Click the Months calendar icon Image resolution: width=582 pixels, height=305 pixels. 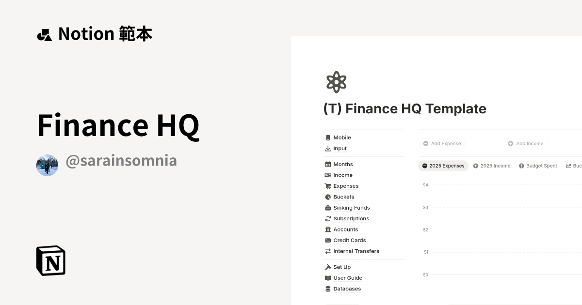(328, 164)
